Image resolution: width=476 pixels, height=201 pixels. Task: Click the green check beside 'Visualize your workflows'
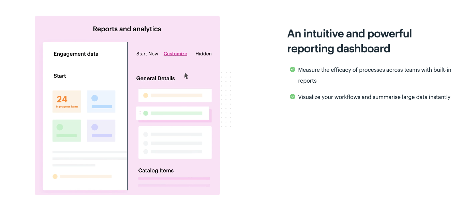[292, 97]
